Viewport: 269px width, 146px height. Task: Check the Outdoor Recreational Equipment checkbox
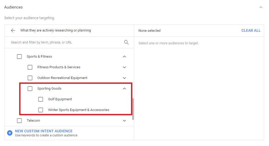pos(30,78)
